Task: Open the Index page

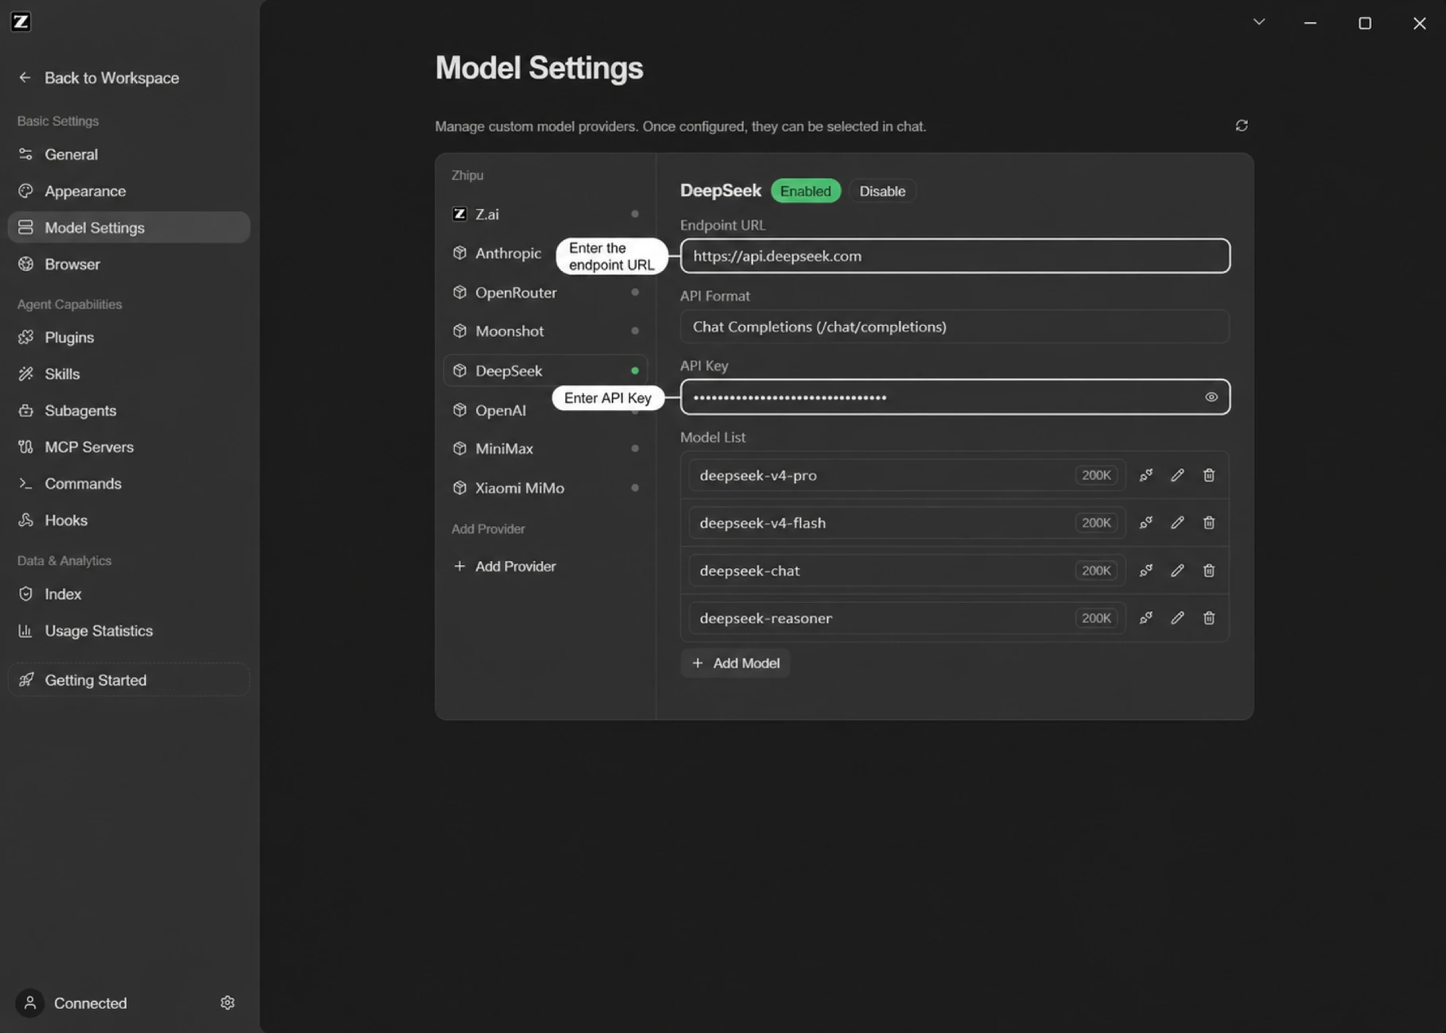Action: (x=129, y=594)
